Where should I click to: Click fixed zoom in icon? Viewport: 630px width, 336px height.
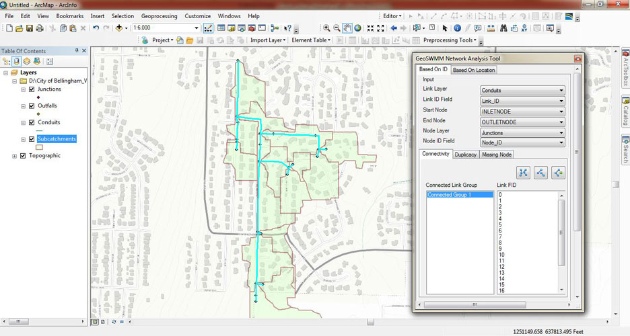click(x=370, y=28)
